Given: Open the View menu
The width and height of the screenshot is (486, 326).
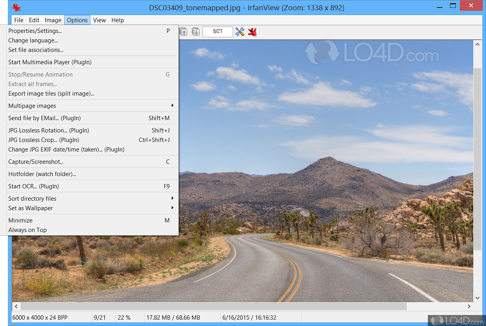Looking at the screenshot, I should click(99, 20).
